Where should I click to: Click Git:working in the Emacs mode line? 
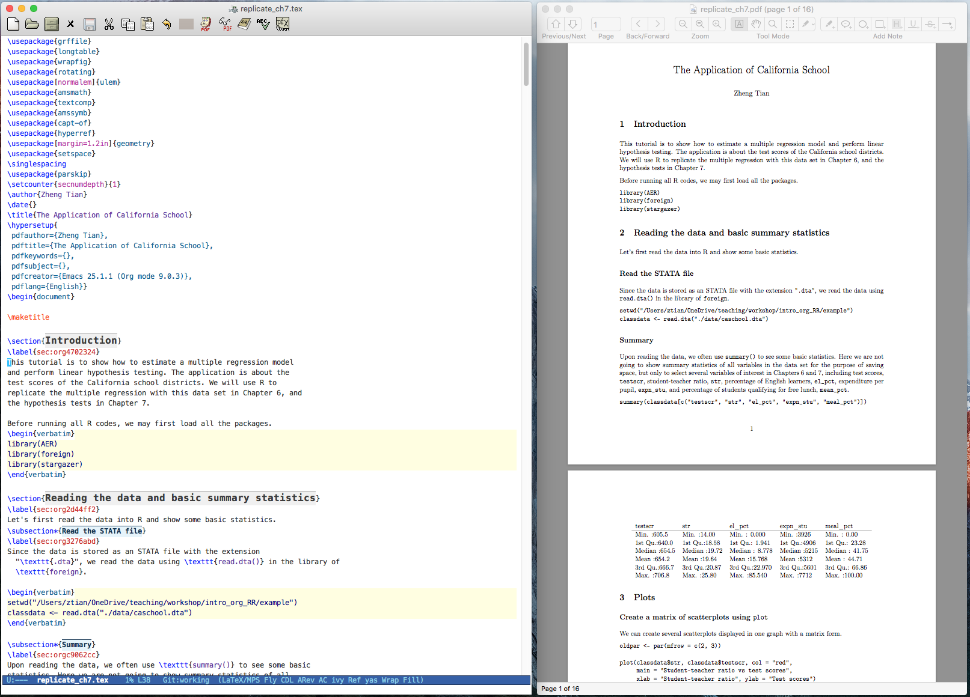pyautogui.click(x=186, y=680)
